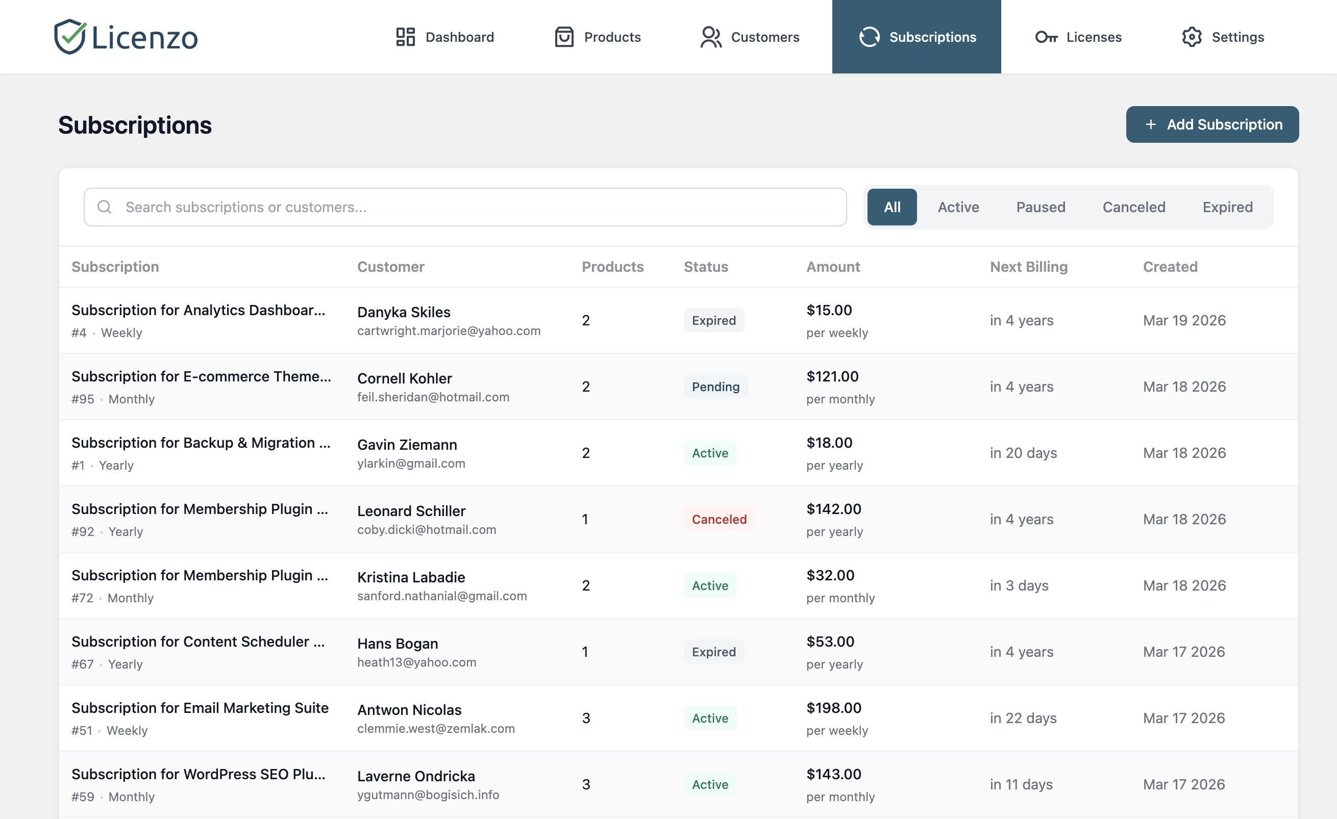The image size is (1337, 819).
Task: Click the search magnifier icon
Action: [105, 207]
